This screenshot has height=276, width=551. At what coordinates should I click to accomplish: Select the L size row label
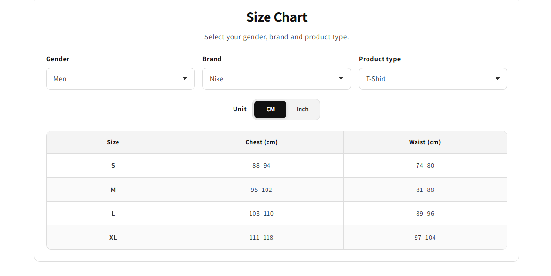click(113, 214)
